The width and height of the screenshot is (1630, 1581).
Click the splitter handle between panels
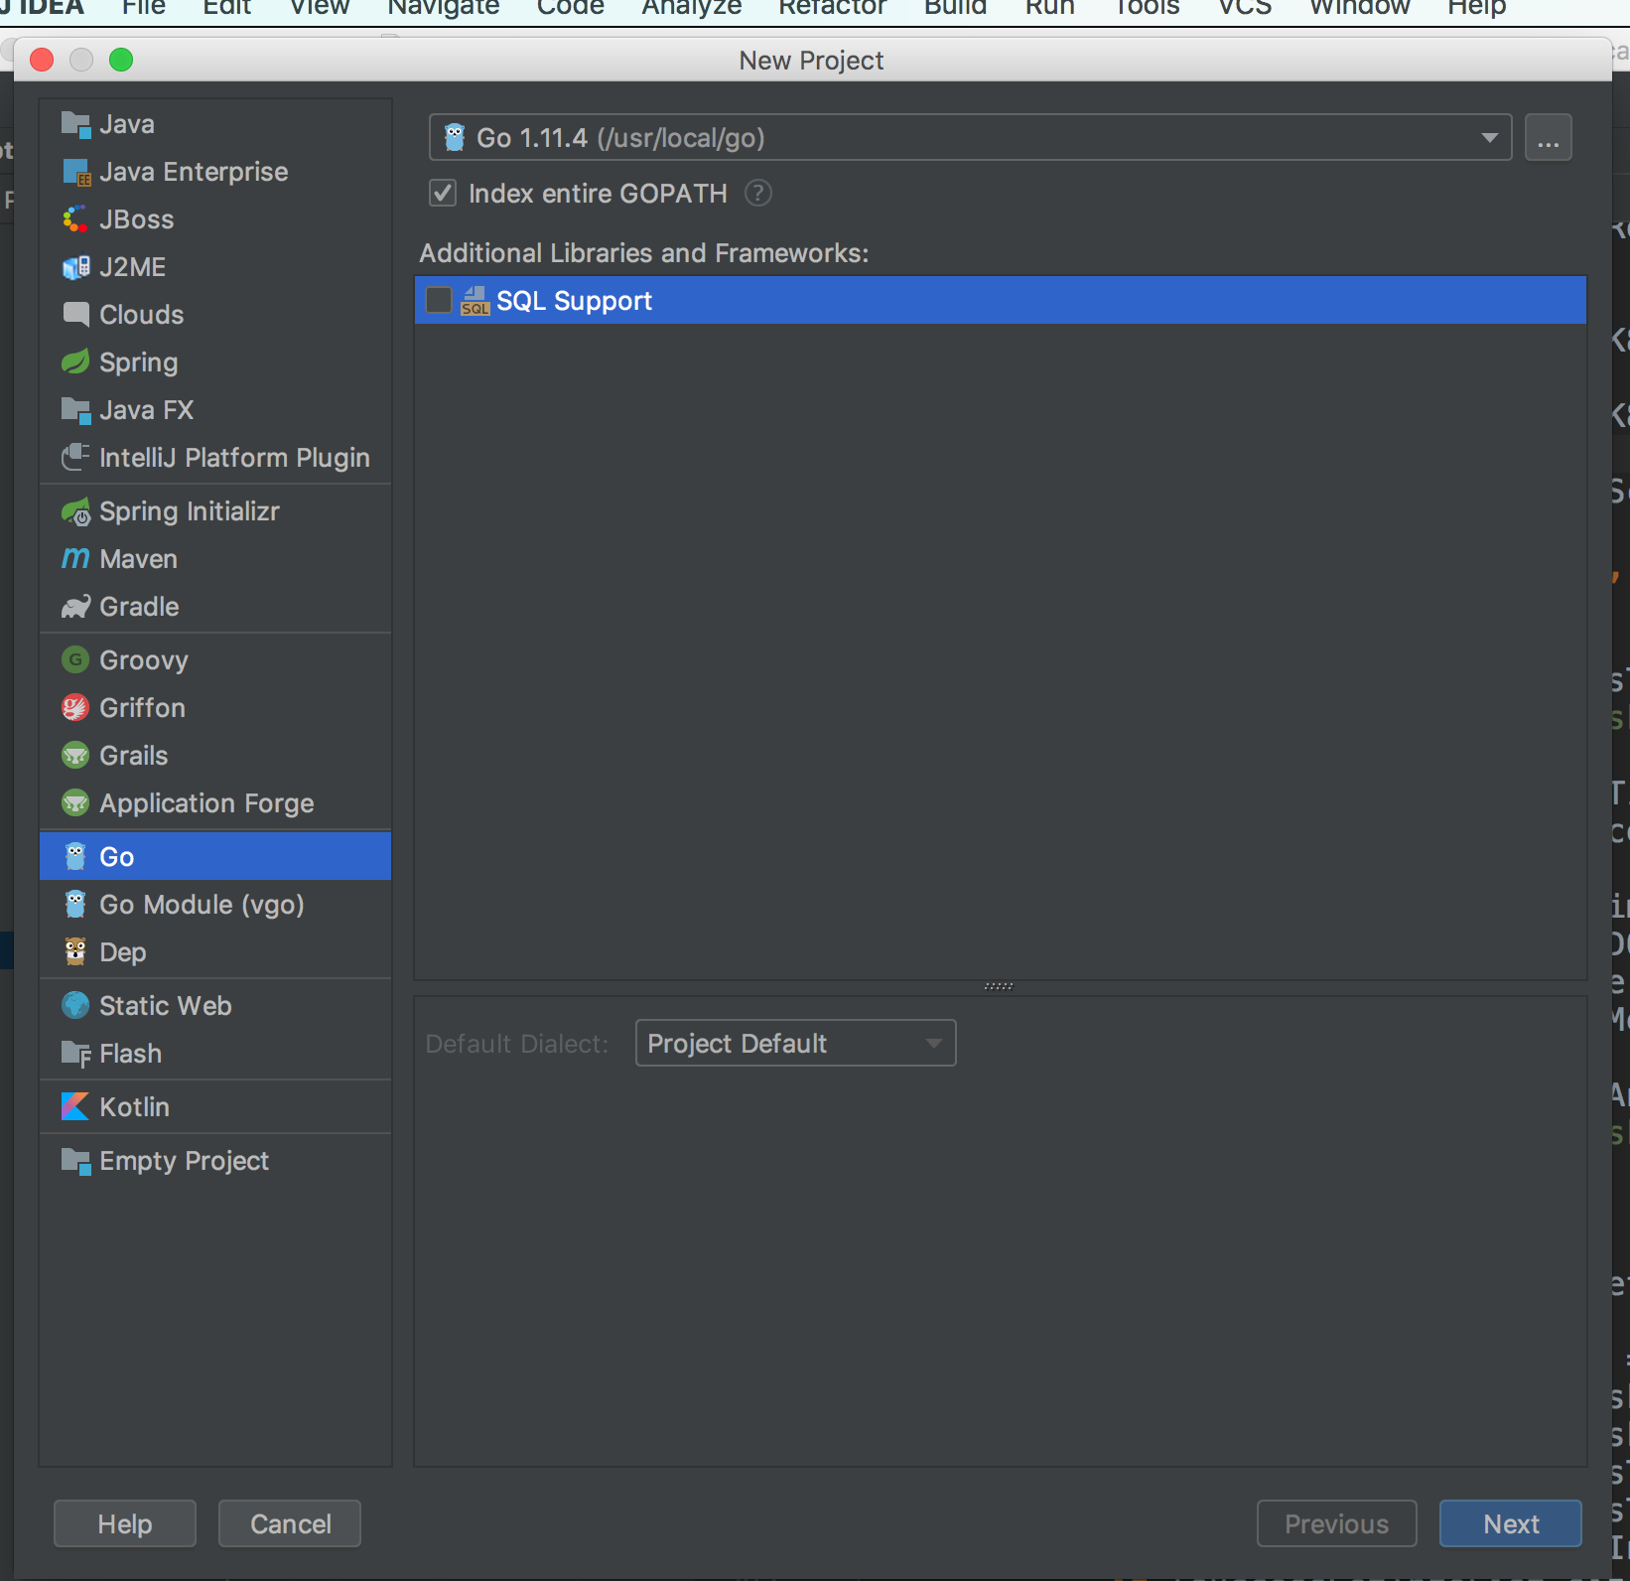[x=999, y=986]
